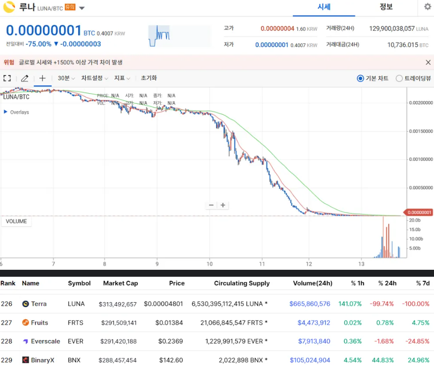
Task: Click BinaryX price $142.60
Action: point(171,360)
